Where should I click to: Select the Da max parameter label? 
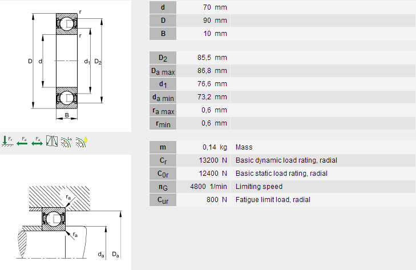point(163,71)
